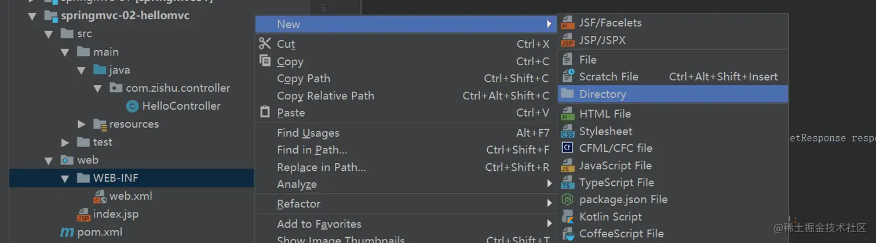Click the pom.xml Maven icon
876x243 pixels.
(x=67, y=233)
